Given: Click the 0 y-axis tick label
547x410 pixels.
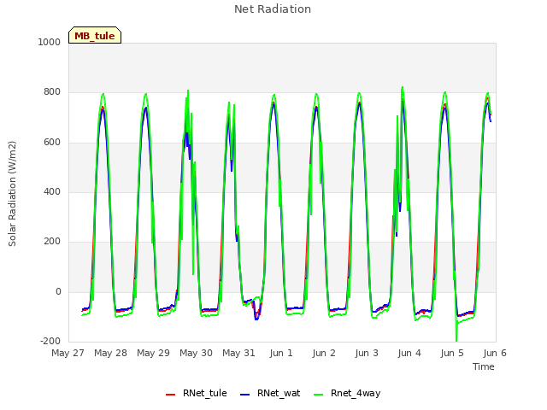Looking at the screenshot, I should tap(58, 292).
